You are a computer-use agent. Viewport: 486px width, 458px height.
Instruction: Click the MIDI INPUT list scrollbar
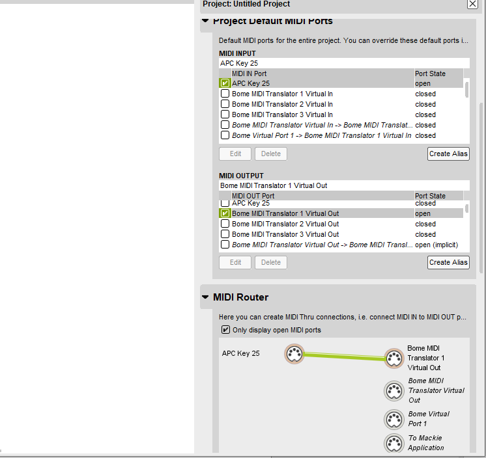[x=467, y=90]
